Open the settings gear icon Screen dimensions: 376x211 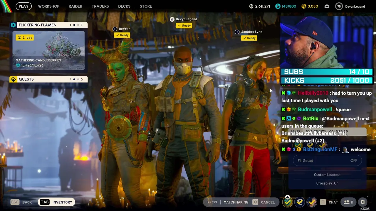click(x=363, y=202)
